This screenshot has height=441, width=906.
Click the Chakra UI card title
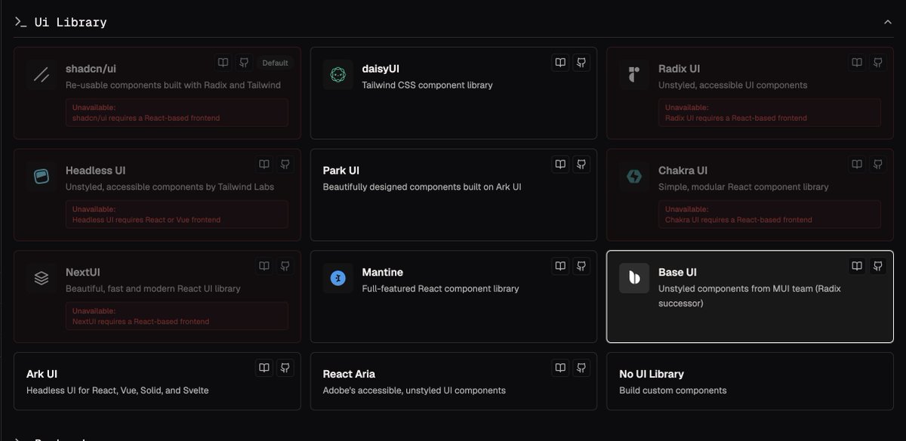pos(683,170)
